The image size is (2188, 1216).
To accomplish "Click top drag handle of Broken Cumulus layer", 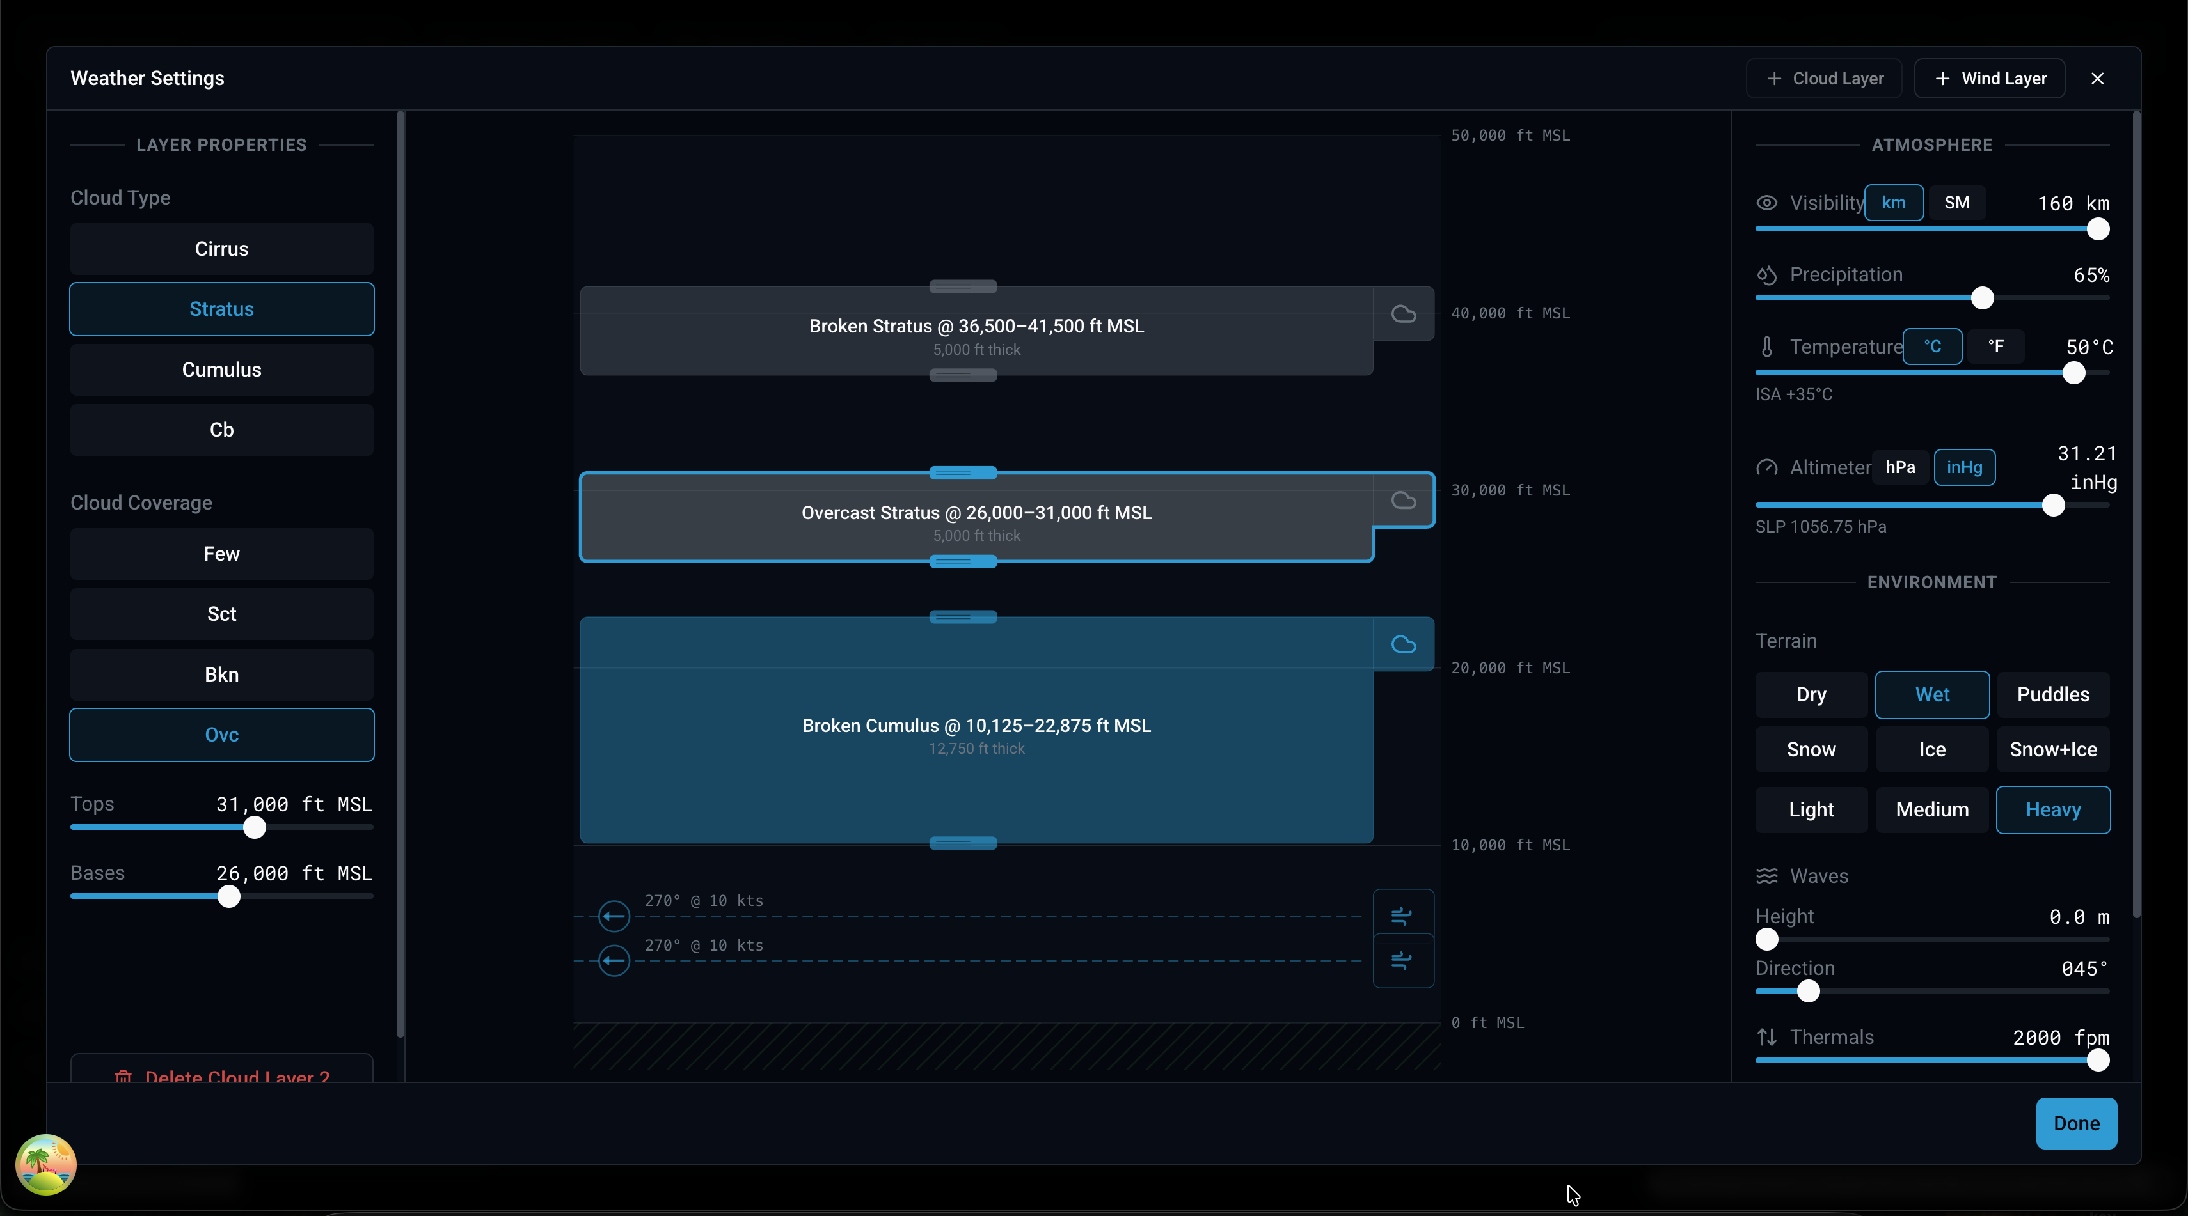I will coord(962,617).
